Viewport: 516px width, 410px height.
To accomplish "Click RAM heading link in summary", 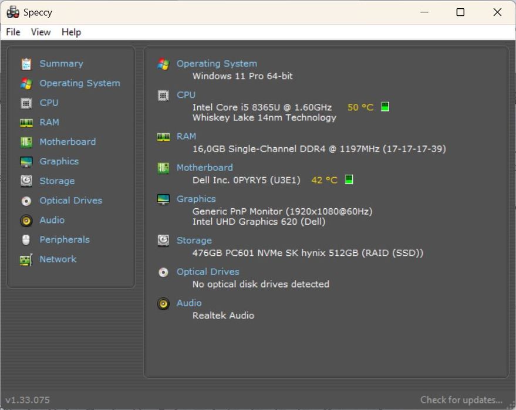I will point(186,136).
